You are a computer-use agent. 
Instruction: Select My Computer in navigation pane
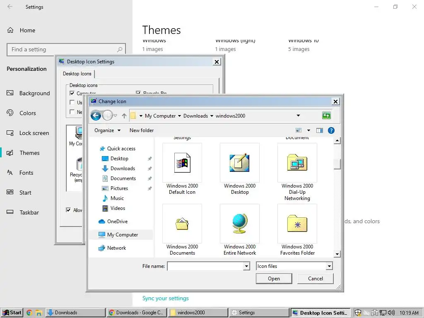tap(122, 235)
